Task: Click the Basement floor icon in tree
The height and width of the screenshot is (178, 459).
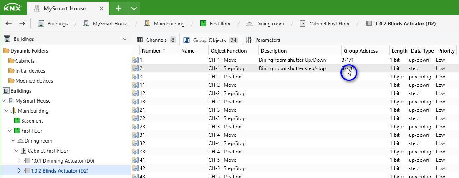Action: (x=17, y=121)
